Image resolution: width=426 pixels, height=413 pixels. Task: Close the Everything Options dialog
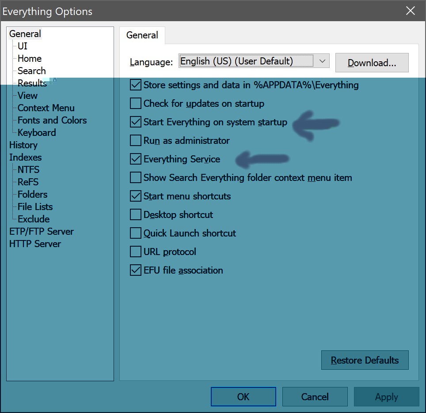click(410, 11)
